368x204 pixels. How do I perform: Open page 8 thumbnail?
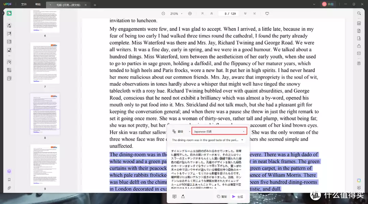(45, 114)
